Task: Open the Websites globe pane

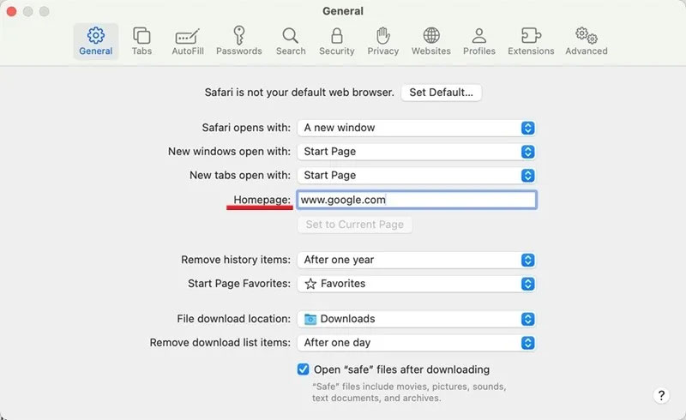Action: point(431,41)
